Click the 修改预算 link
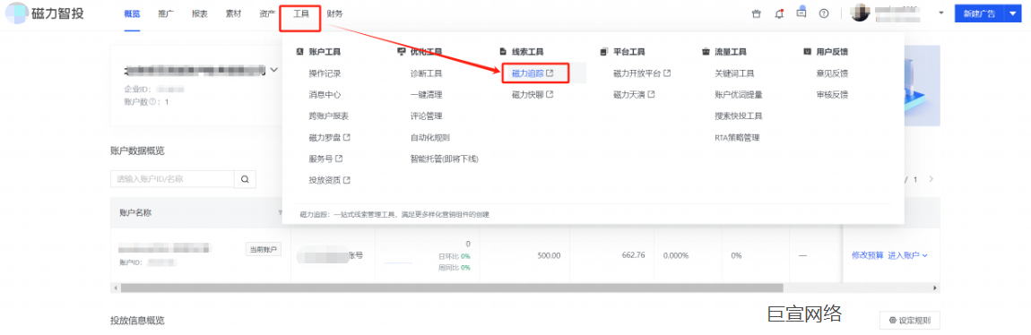 (867, 255)
